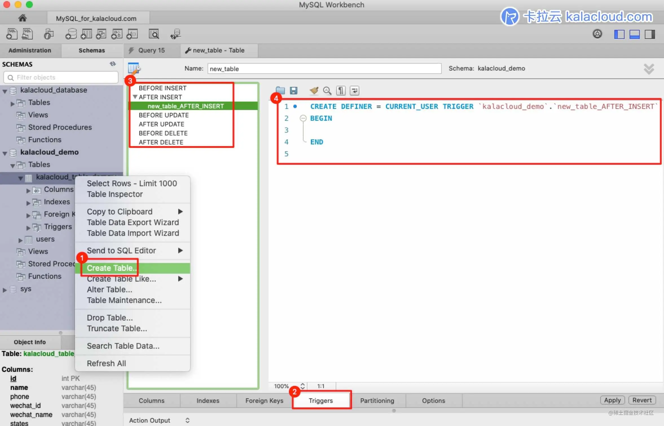664x426 pixels.
Task: Open the Options tab
Action: click(x=434, y=400)
